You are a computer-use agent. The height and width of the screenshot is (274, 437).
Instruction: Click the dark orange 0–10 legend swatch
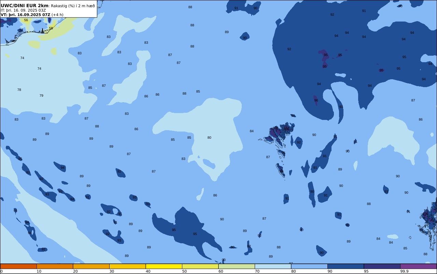coord(18,266)
